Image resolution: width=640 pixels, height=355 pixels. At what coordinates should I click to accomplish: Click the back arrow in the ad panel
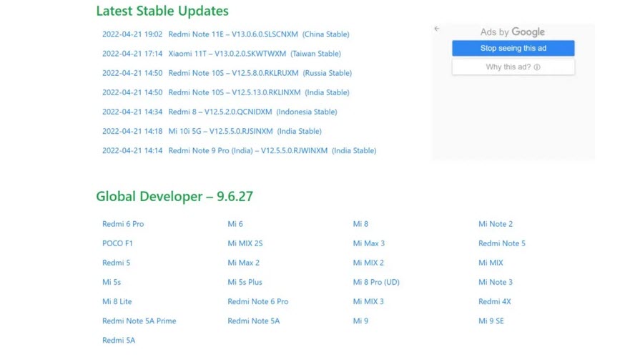coord(437,29)
